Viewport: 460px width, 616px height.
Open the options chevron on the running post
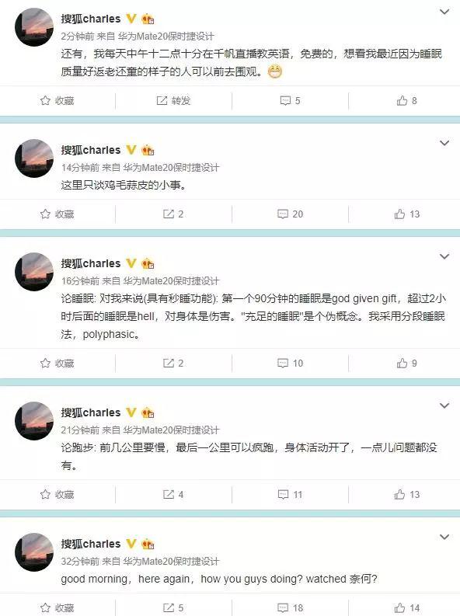coord(444,405)
